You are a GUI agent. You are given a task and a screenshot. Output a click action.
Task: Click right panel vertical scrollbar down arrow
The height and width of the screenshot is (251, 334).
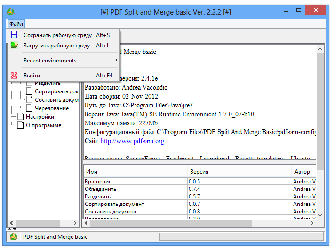[320, 215]
